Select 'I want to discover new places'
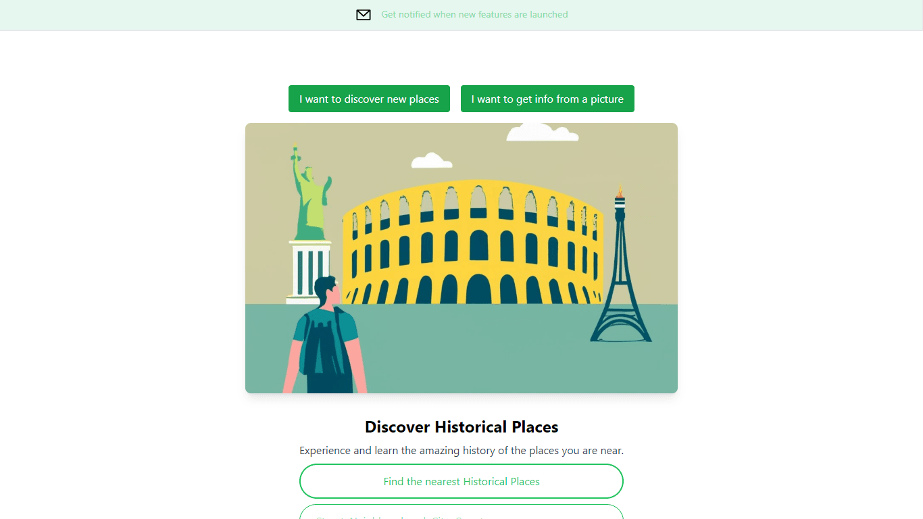Screen dimensions: 923x519 [x=369, y=99]
